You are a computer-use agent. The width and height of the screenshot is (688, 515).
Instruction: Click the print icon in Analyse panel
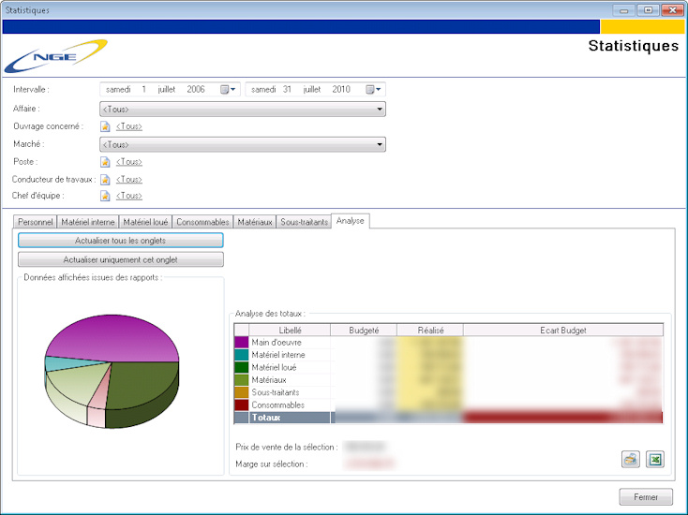coord(631,459)
